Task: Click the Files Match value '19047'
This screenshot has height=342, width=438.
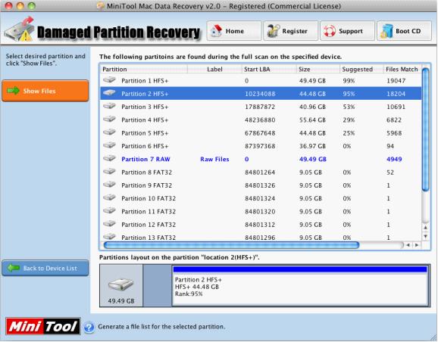Action: pos(396,81)
